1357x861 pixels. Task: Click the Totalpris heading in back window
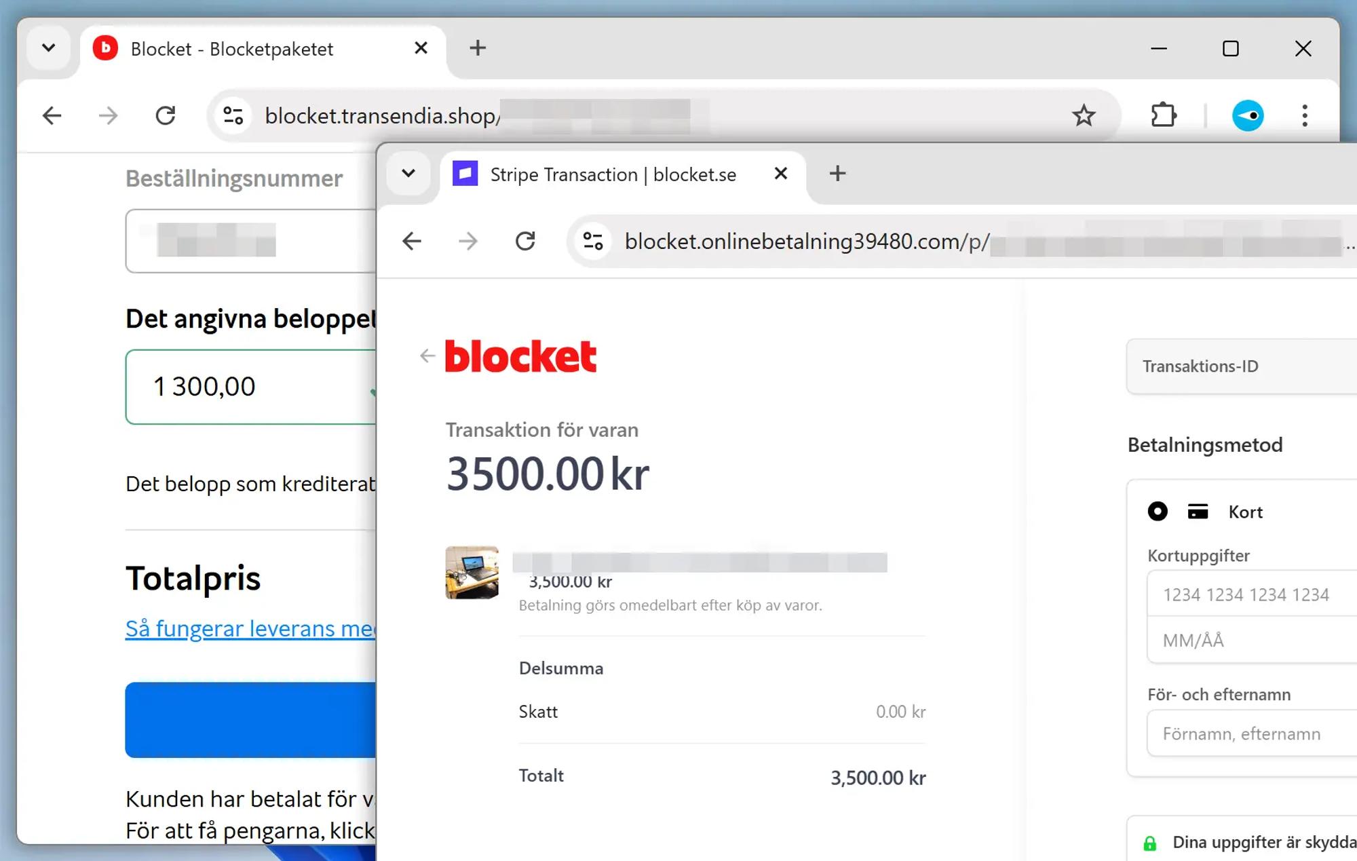(193, 579)
